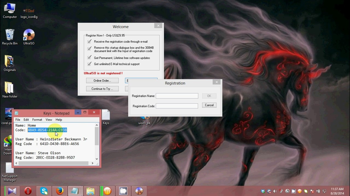Image resolution: width=350 pixels, height=196 pixels.
Task: Toggle 'Get unlimited E-Mail technical support' checkbox
Action: coord(89,64)
